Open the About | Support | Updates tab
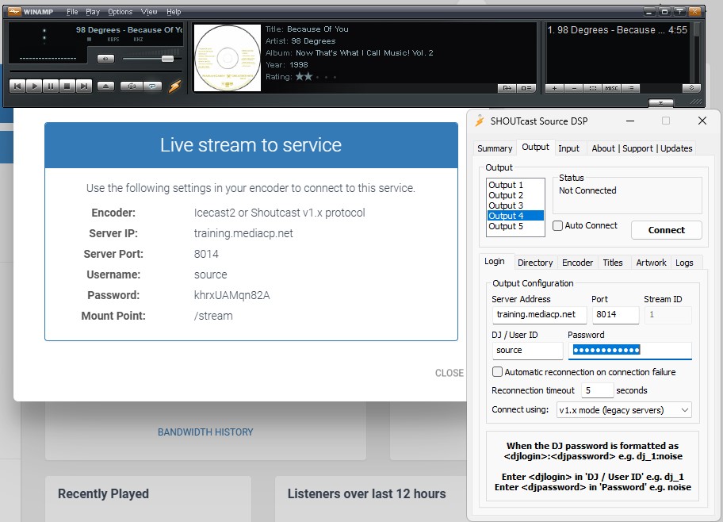723x522 pixels. click(642, 148)
